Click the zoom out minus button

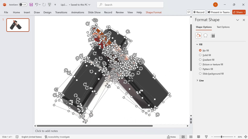(212, 137)
